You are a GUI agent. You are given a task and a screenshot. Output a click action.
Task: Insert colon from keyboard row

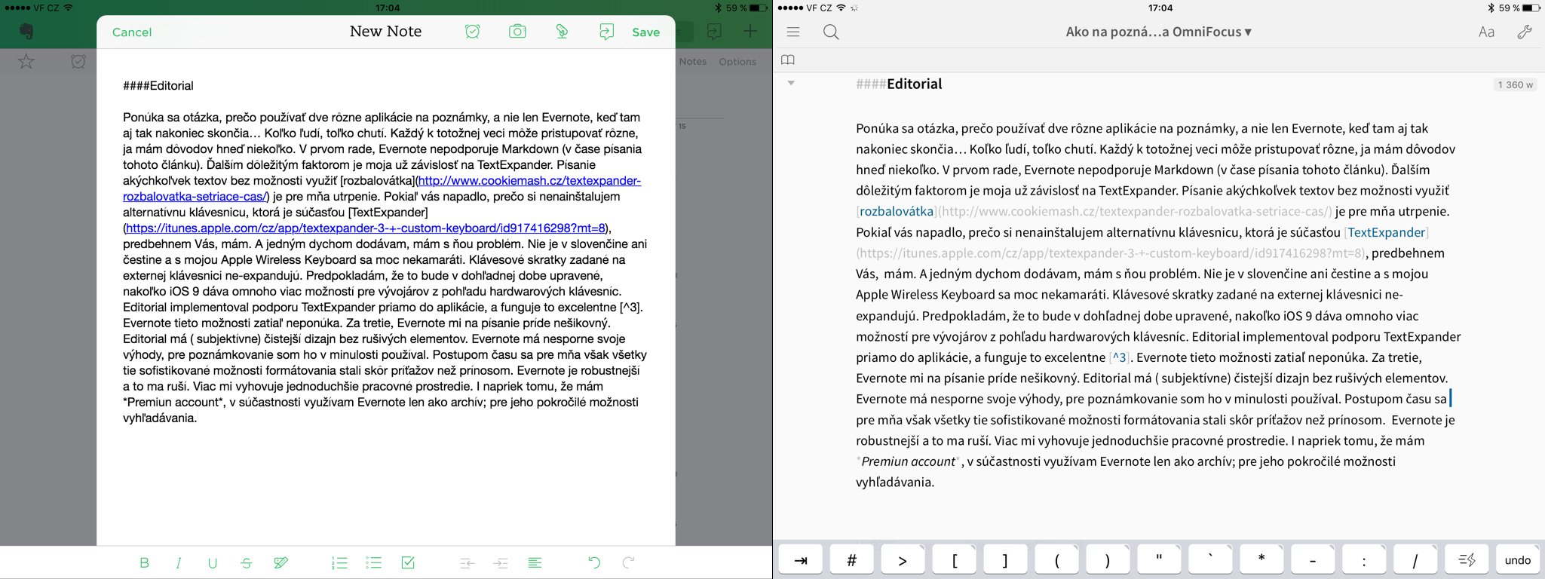tap(1364, 560)
